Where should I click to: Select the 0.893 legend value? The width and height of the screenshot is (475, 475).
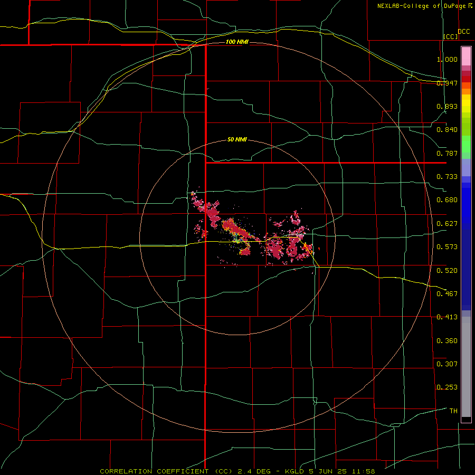(x=447, y=106)
